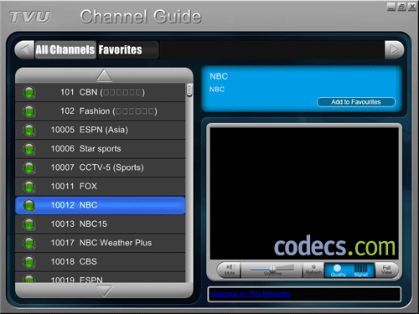Viewport: 419px width, 314px height.
Task: Switch to Full View mode
Action: (386, 270)
